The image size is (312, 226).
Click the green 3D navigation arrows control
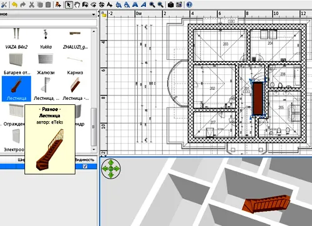111,169
